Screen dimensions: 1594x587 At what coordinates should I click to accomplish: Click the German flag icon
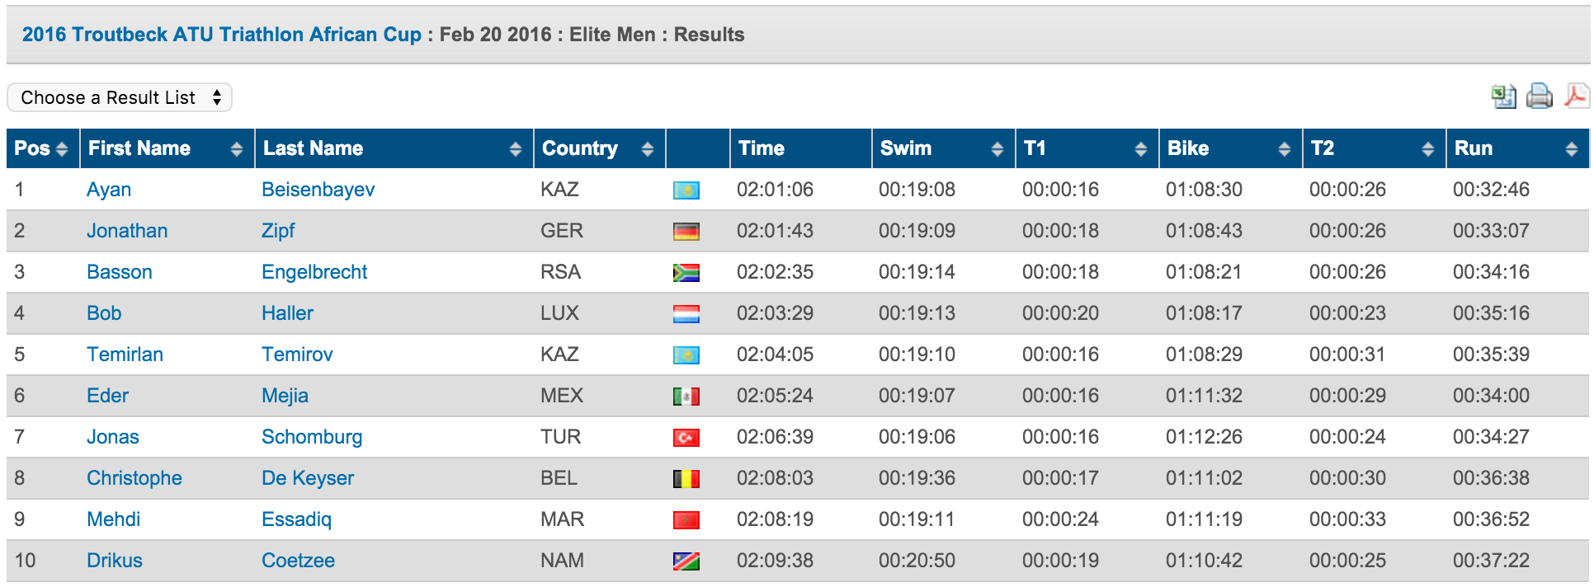[686, 232]
